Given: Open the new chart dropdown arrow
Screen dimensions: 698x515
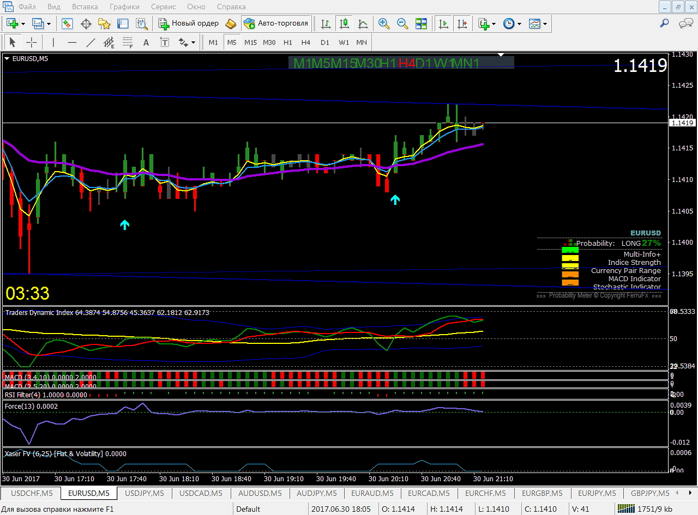Looking at the screenshot, I should click(23, 23).
